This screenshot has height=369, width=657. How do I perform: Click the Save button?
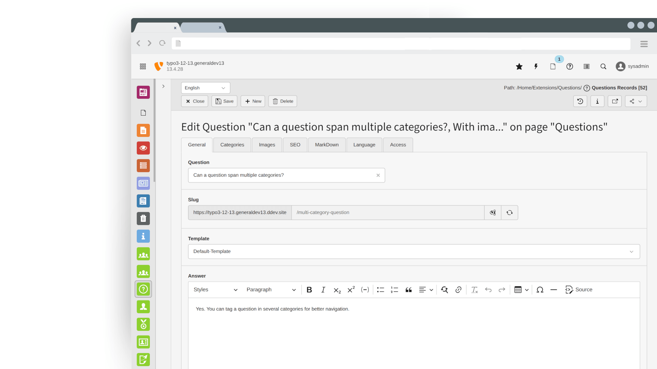click(224, 101)
